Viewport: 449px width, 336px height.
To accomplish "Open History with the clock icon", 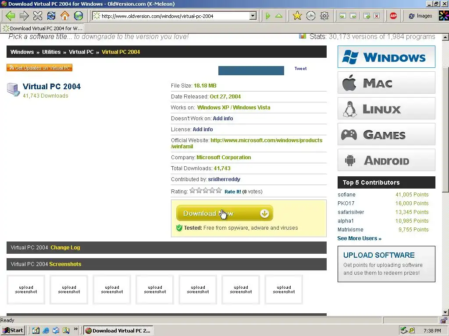I will [311, 16].
